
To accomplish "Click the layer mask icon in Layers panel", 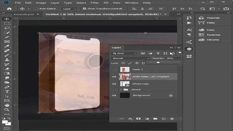I will coord(138,119).
